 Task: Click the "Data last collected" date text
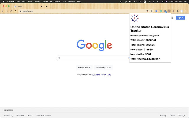(144, 36)
